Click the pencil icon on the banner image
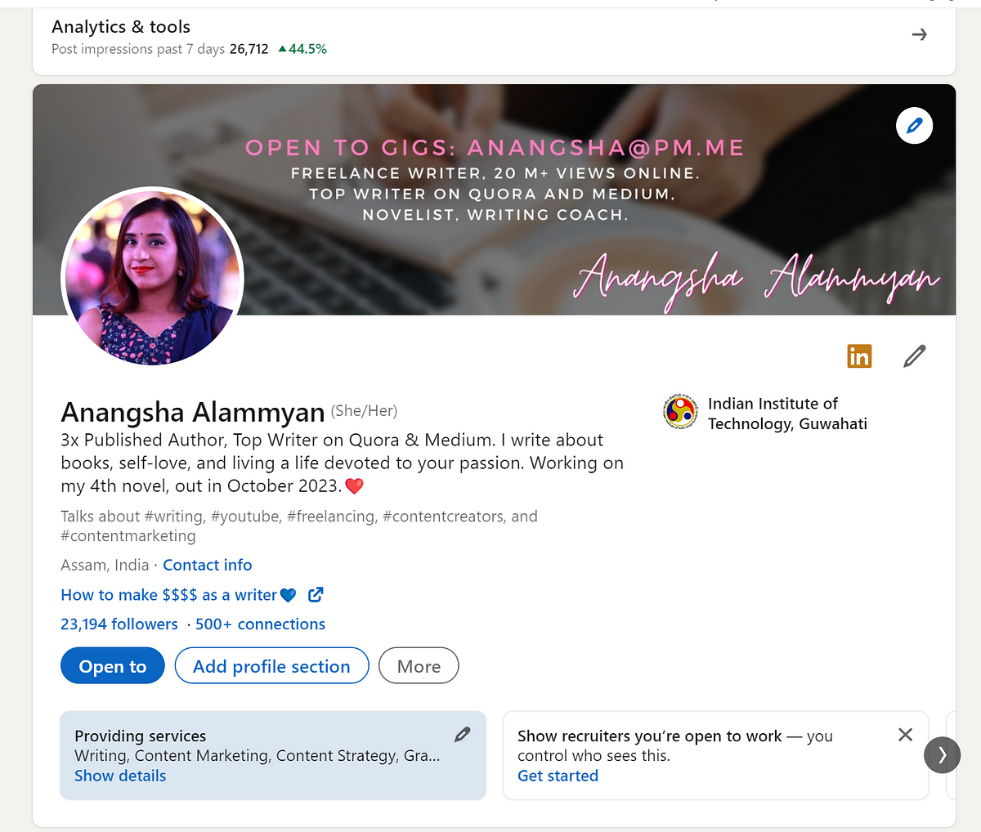The image size is (981, 832). coord(914,125)
